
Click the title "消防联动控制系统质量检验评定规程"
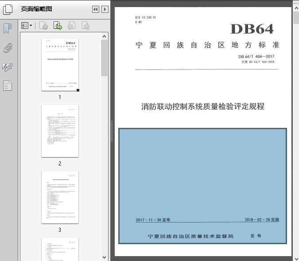203,107
